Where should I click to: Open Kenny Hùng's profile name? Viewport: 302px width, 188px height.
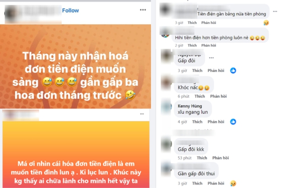[x=190, y=106]
